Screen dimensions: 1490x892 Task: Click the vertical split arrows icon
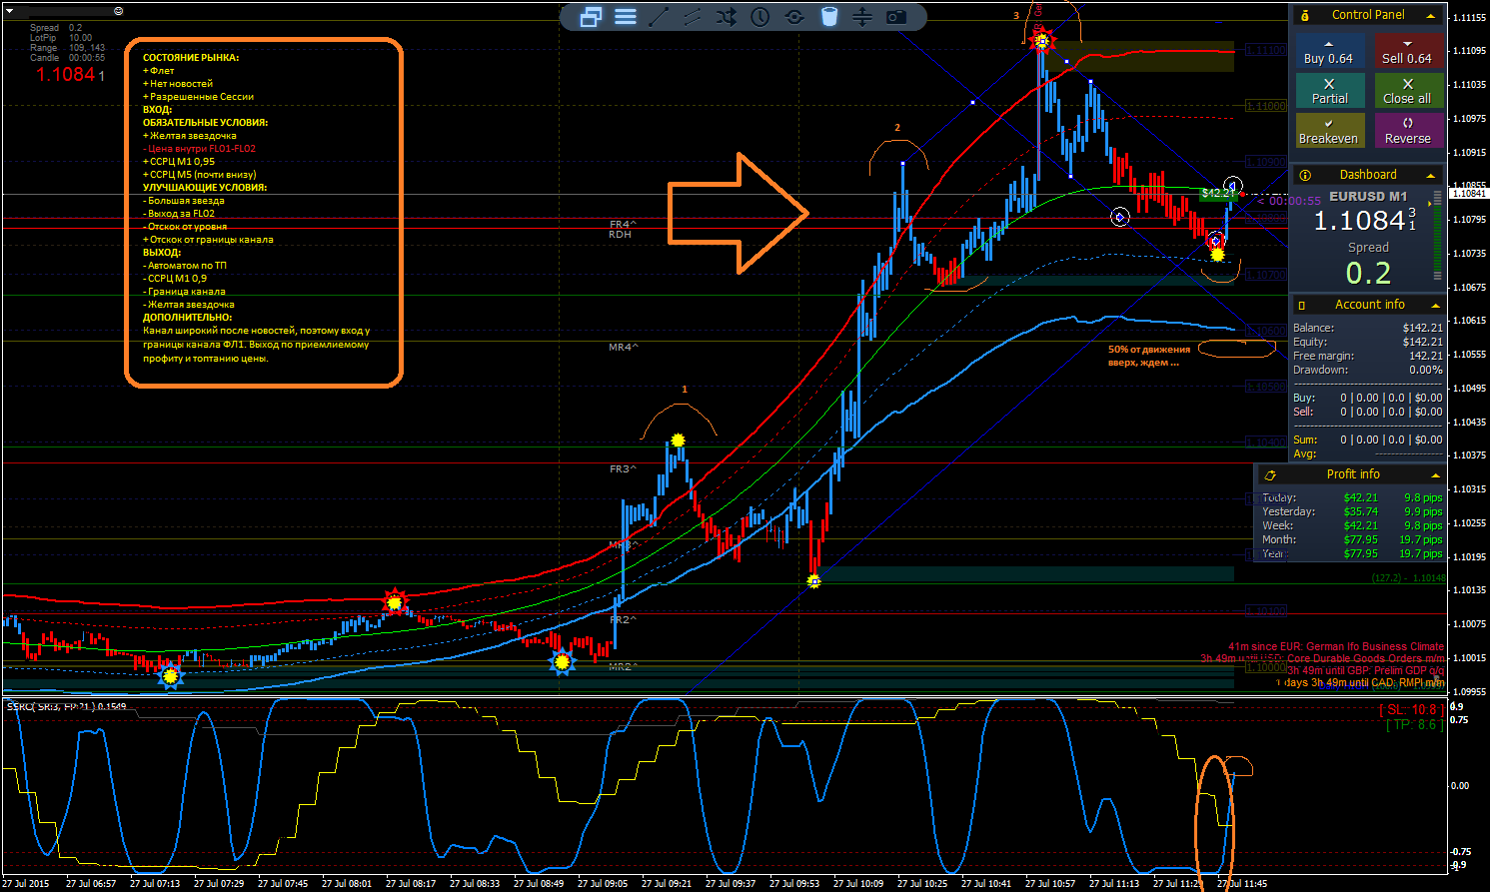pyautogui.click(x=862, y=17)
